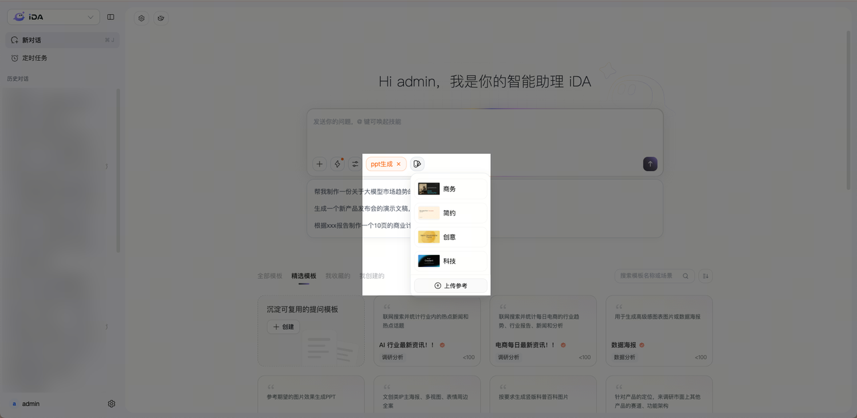This screenshot has height=418, width=857.
Task: Switch to the 我收藏的 tab
Action: coord(338,276)
